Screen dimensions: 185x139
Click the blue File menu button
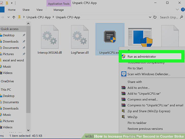(x=2, y=9)
